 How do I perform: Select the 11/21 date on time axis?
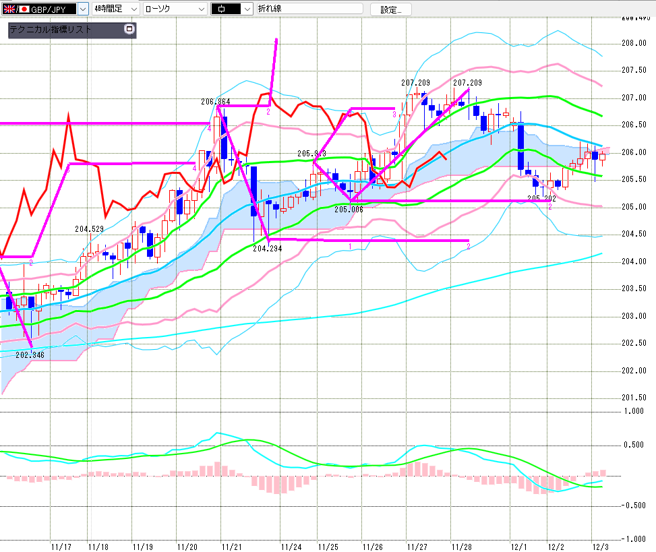click(232, 547)
